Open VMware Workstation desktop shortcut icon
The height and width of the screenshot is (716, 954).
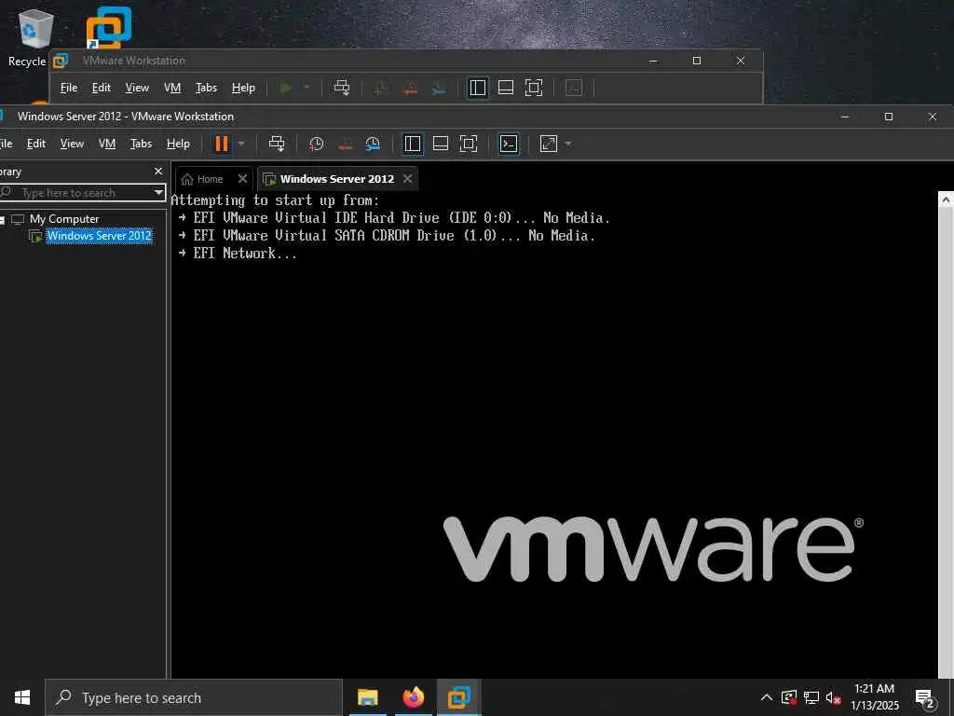point(108,27)
